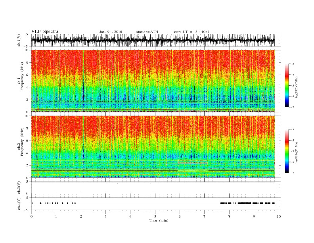Click the time axis tick label "9"
Viewport: 314px width, 243px height.
pos(254,216)
